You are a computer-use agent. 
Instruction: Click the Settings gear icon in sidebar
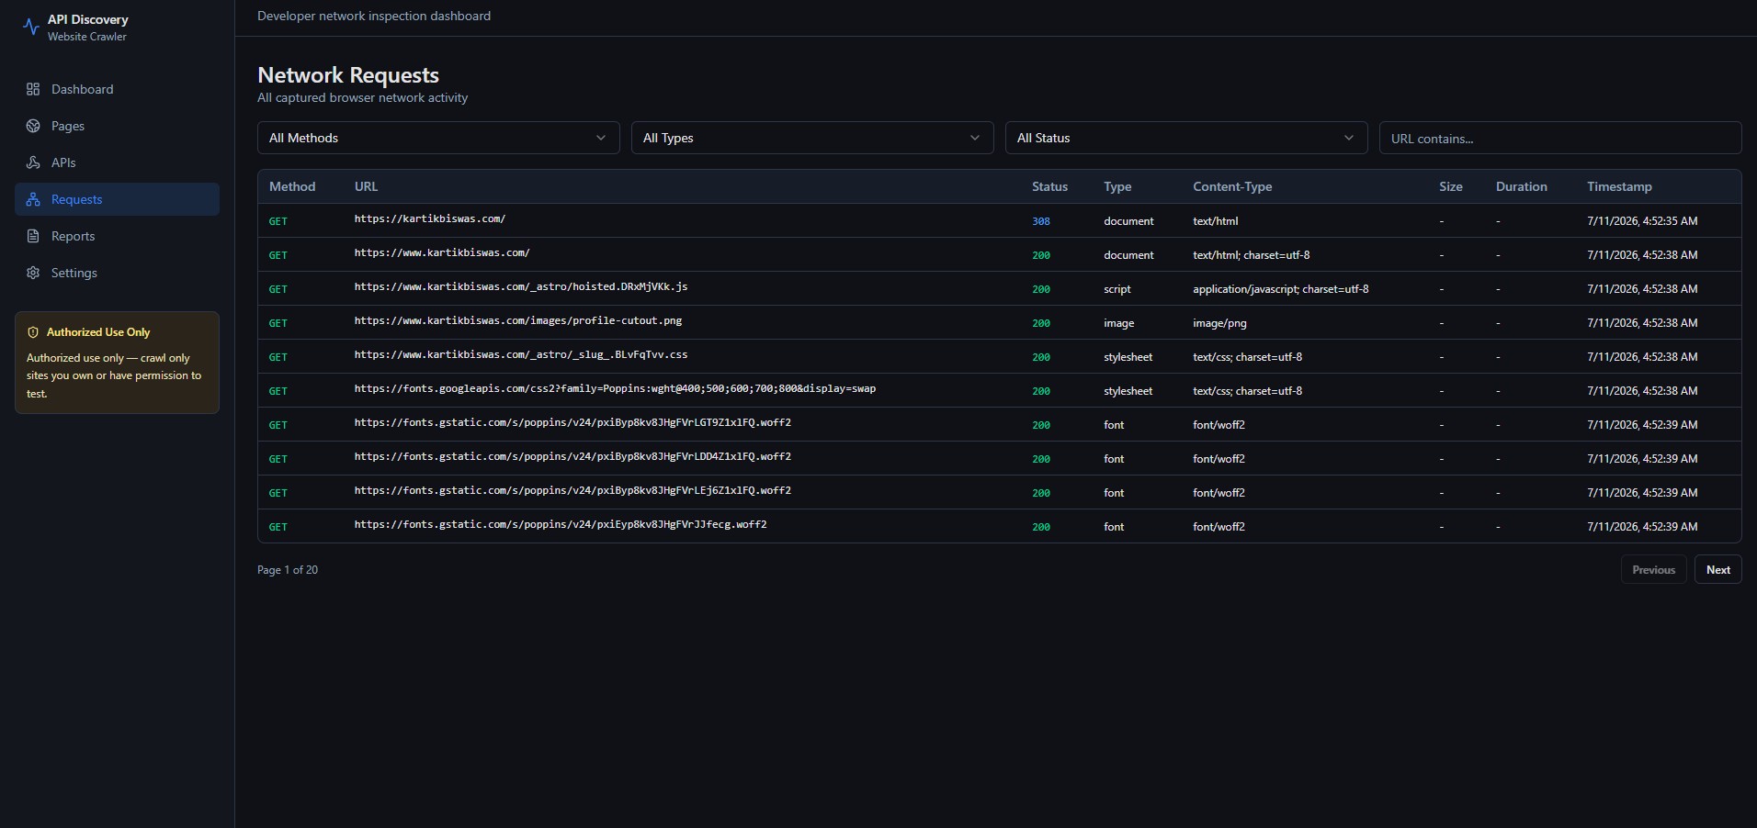coord(33,273)
